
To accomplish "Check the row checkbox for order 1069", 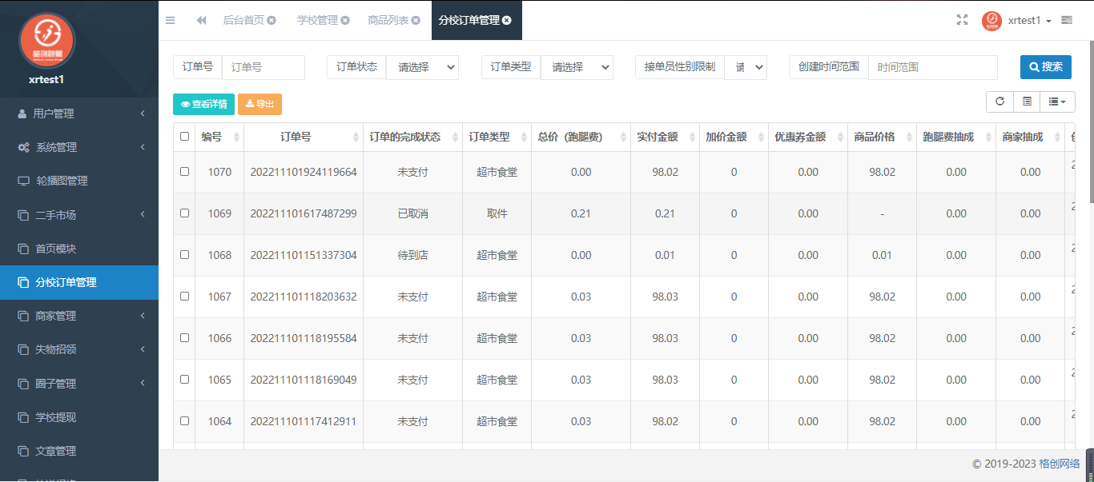I will [x=185, y=213].
